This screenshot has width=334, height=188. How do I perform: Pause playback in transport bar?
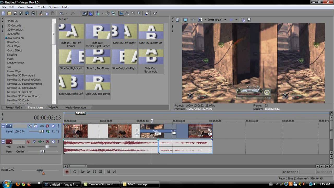[94, 172]
